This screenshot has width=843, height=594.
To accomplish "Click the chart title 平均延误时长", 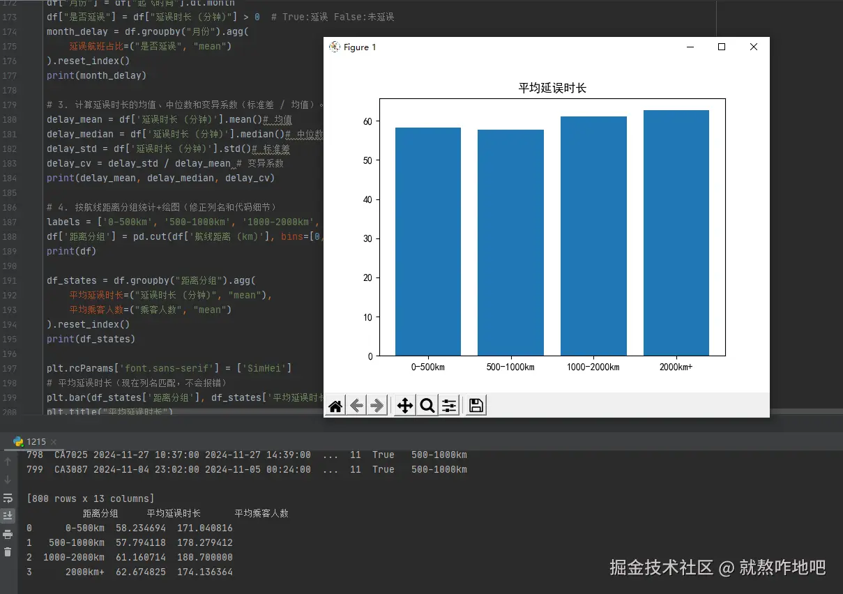I will pyautogui.click(x=552, y=89).
